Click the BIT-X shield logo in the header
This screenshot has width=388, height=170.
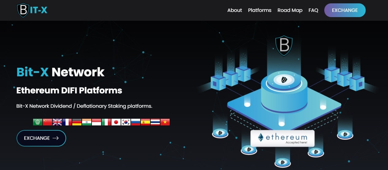coord(32,10)
